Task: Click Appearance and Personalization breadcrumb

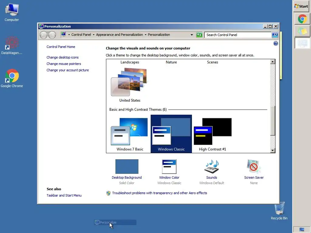Action: [x=119, y=35]
